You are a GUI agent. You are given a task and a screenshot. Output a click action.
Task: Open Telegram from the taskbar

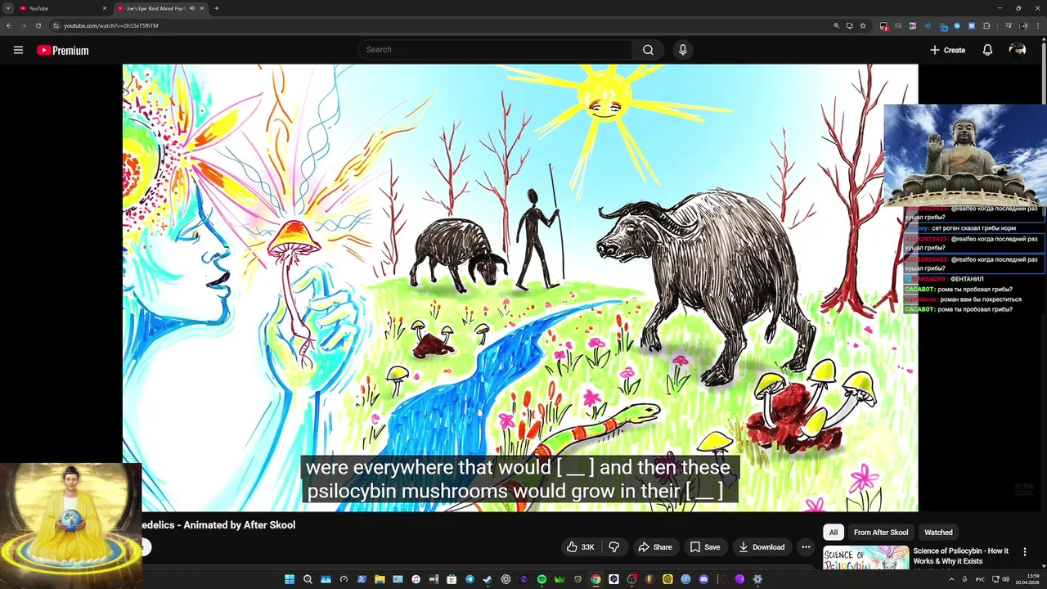[x=470, y=579]
